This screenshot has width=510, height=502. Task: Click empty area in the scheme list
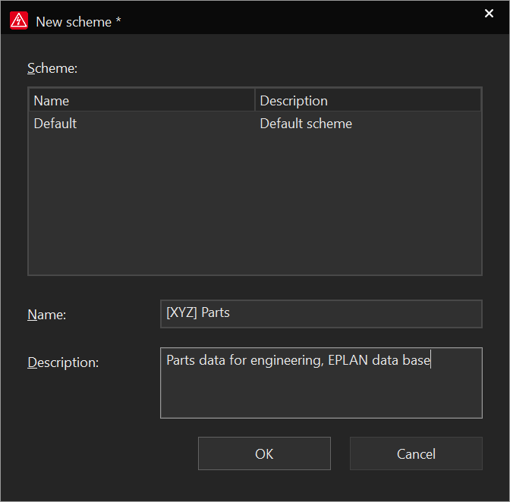254,205
